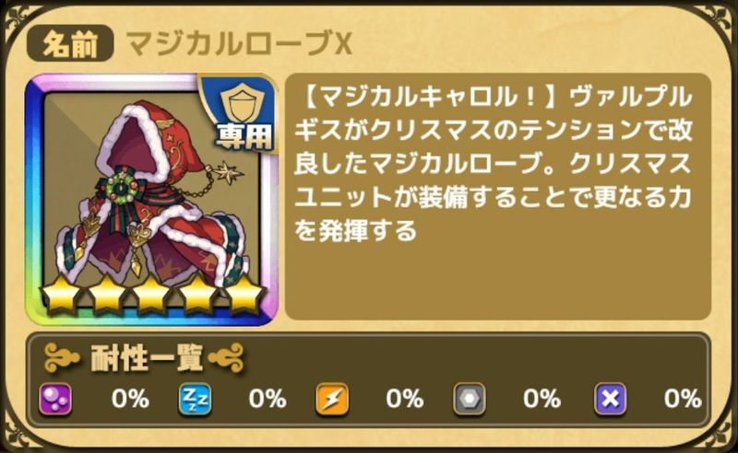Click the 名前 name label
Image resolution: width=738 pixels, height=453 pixels.
pyautogui.click(x=70, y=44)
